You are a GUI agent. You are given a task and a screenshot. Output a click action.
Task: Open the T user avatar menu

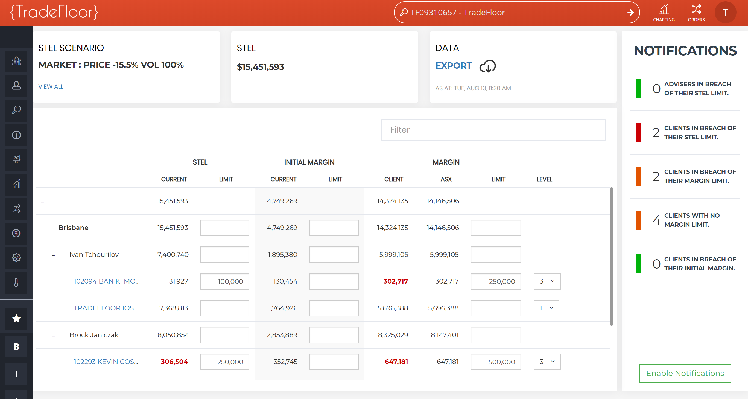725,13
